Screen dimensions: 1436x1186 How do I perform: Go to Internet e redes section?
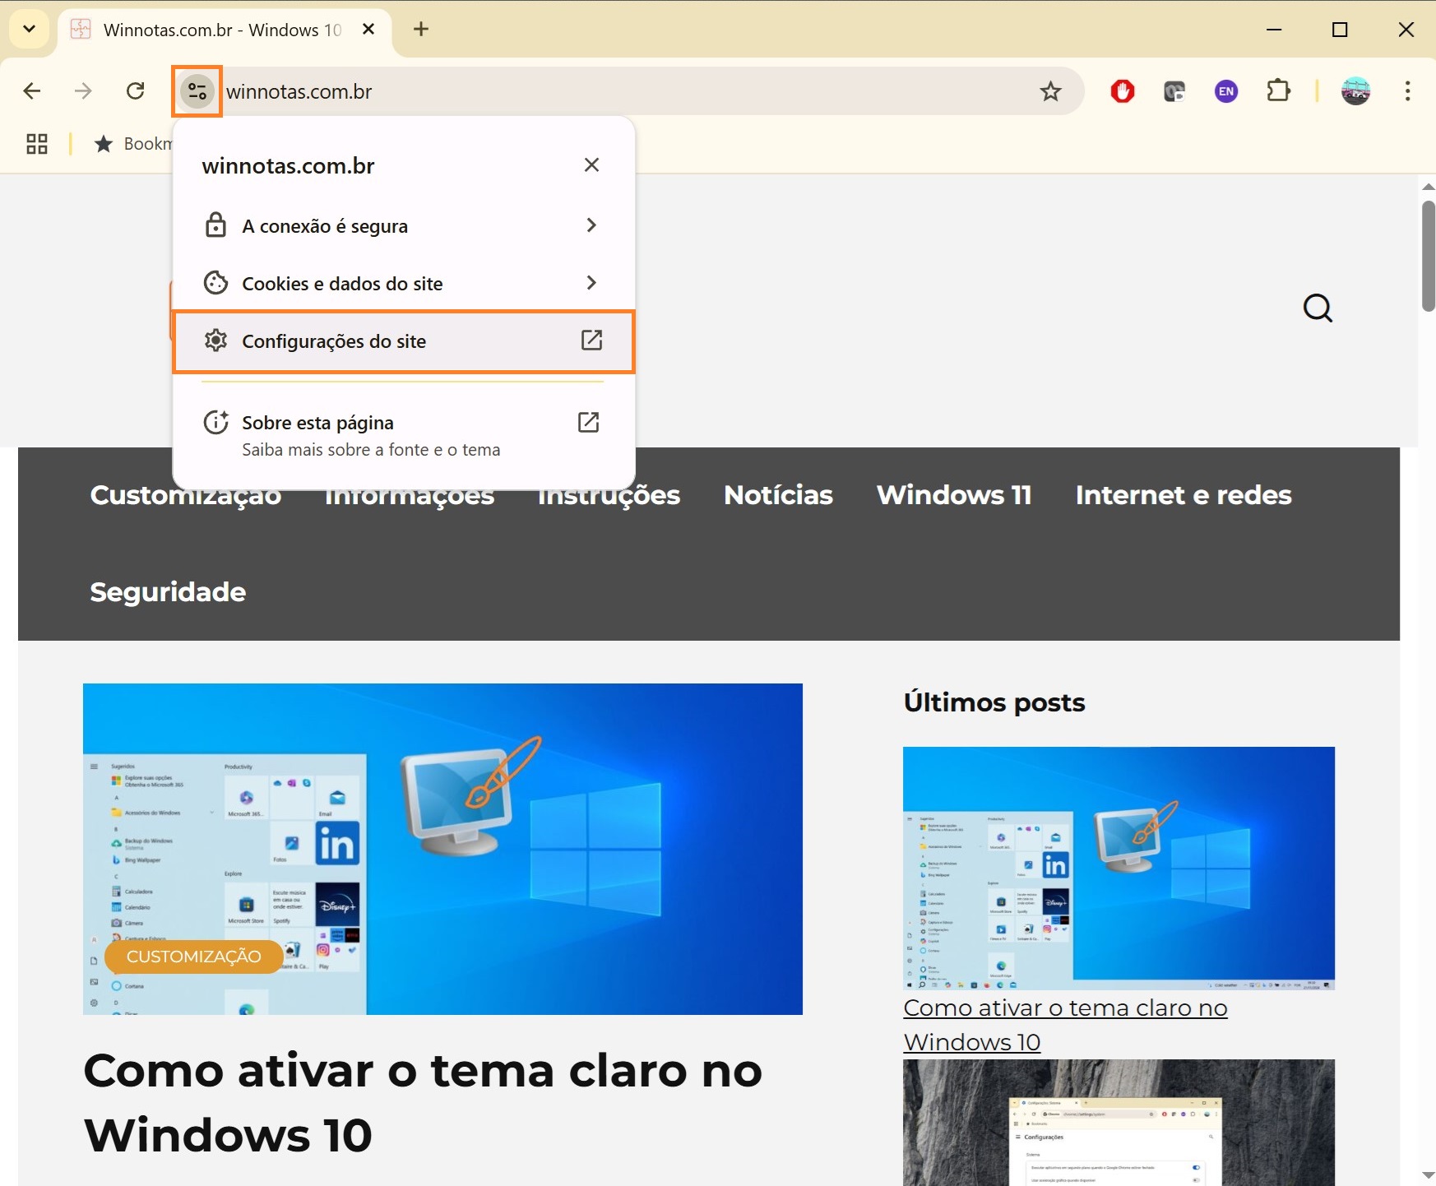point(1184,495)
